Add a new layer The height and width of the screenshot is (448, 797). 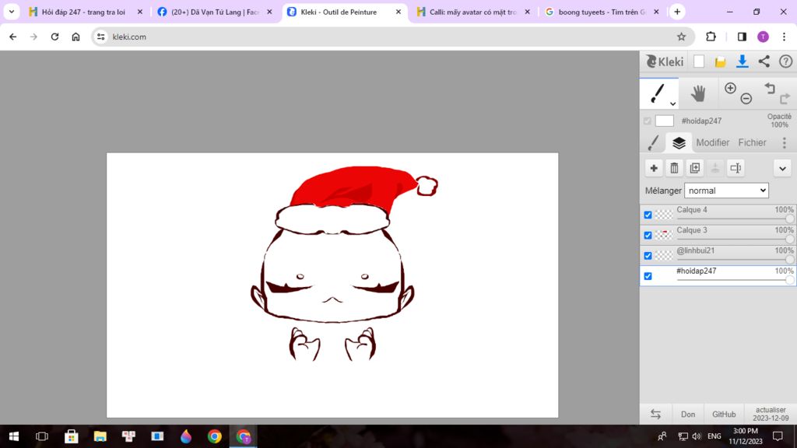[x=654, y=168]
